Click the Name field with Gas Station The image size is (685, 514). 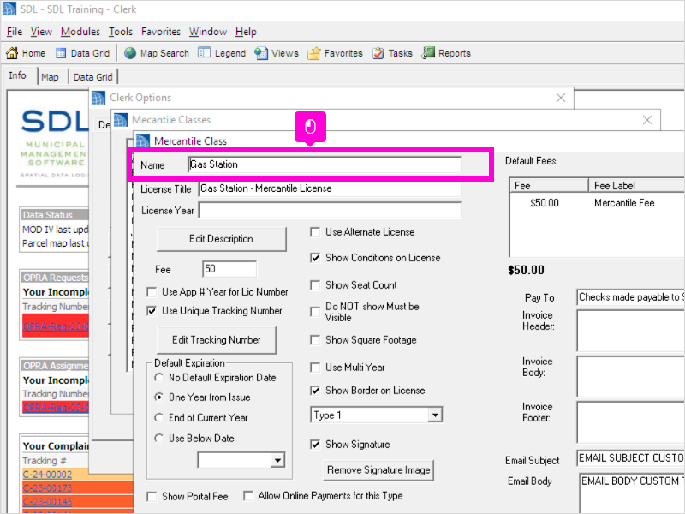pos(325,164)
